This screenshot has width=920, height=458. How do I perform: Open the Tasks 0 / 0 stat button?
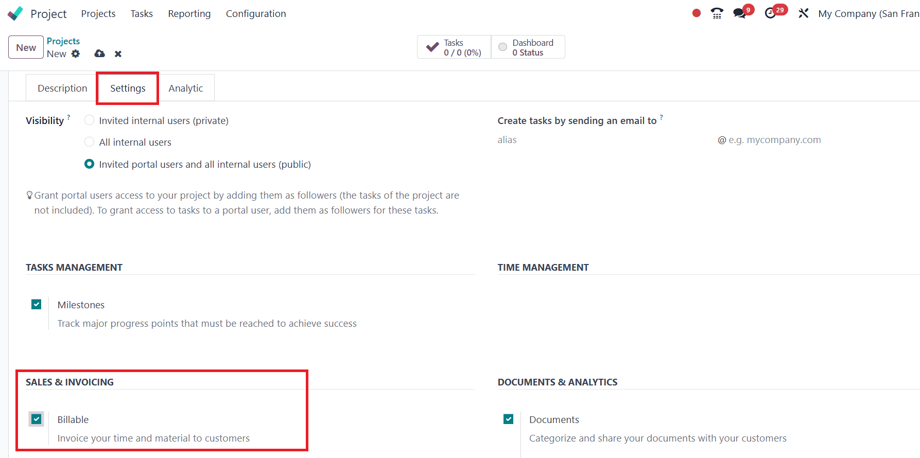[x=454, y=47]
